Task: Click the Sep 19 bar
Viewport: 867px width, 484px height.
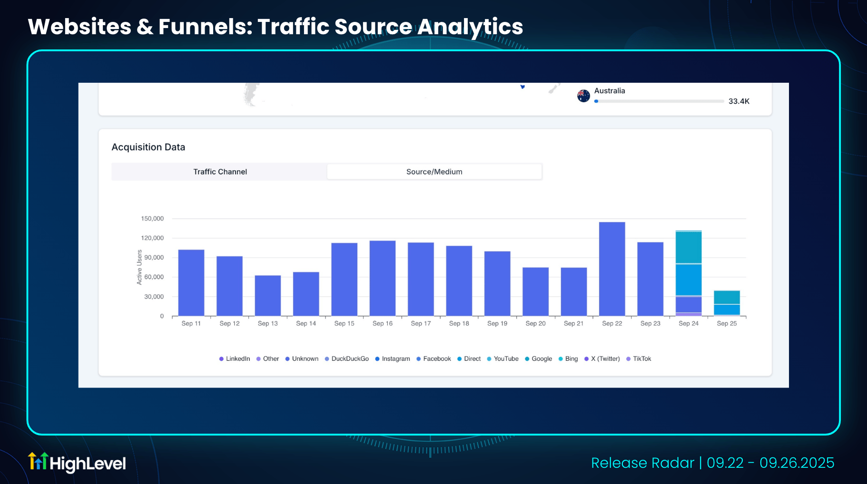Action: [497, 284]
